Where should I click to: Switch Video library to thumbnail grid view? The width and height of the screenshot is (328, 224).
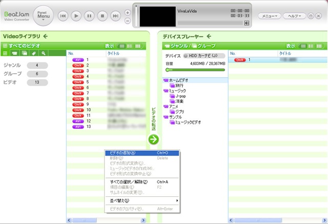(137, 46)
